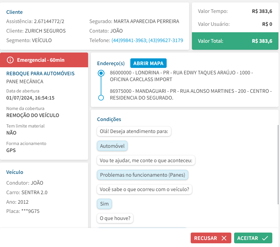The image size is (280, 247).
Task: Click the X icon on Recusar button
Action: pos(224,238)
